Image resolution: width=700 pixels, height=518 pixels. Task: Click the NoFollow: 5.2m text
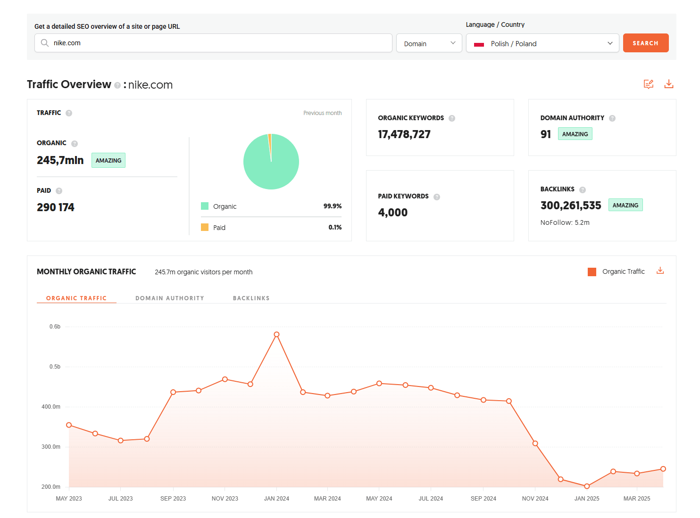click(565, 222)
